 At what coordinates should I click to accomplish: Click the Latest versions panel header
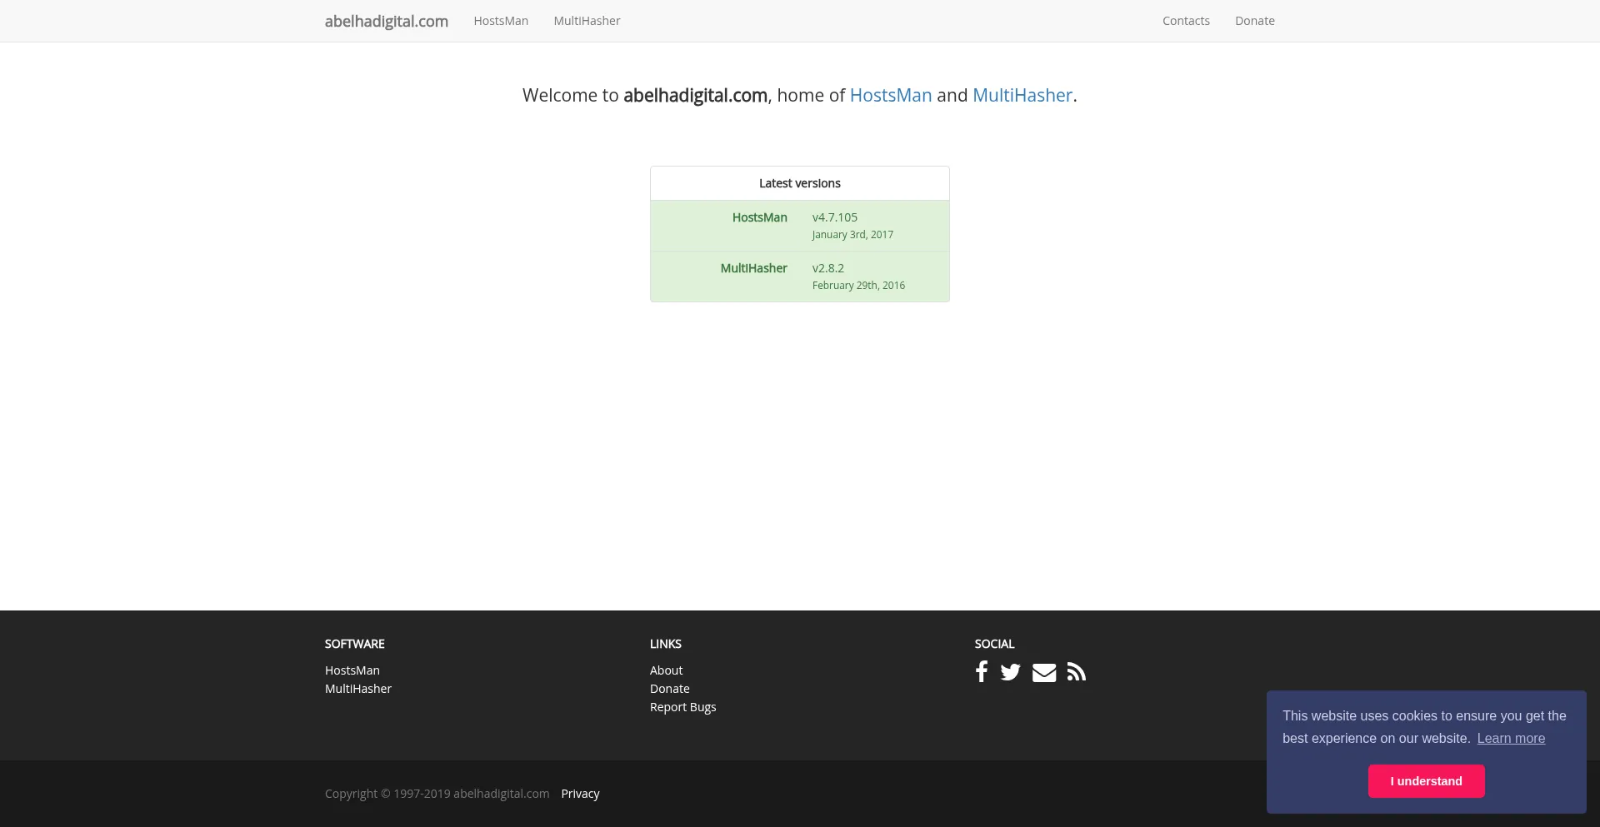point(800,183)
